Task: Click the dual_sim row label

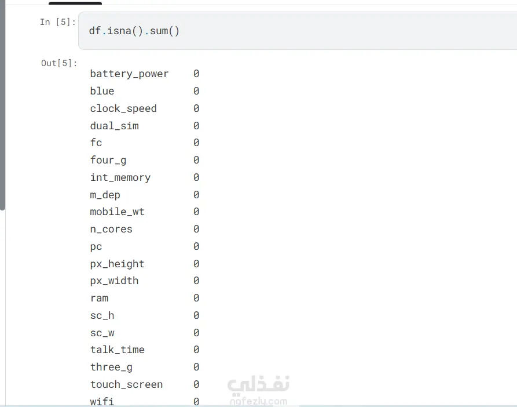Action: (x=114, y=126)
